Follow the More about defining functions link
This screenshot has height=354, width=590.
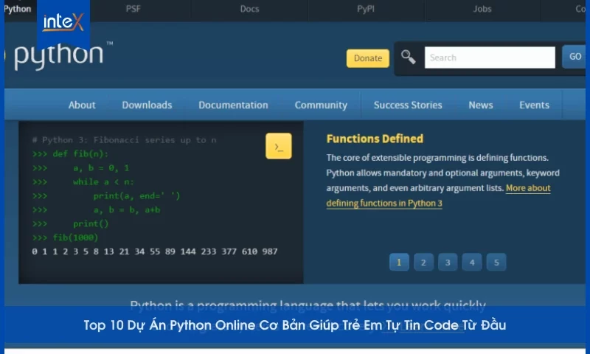pos(438,195)
